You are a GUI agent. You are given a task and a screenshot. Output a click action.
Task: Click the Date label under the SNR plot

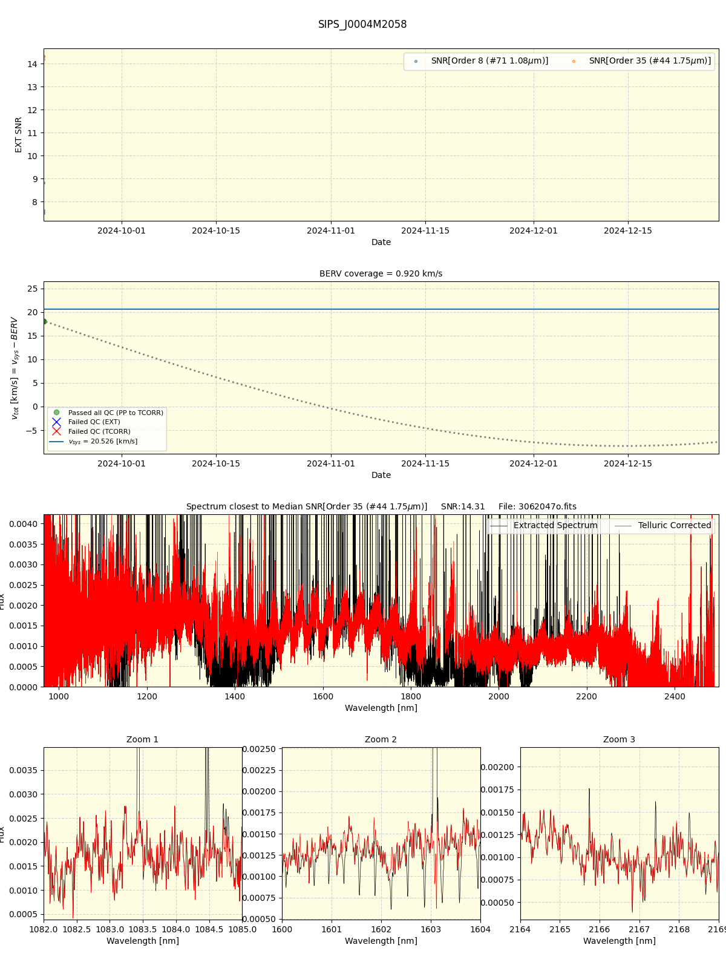(x=381, y=243)
